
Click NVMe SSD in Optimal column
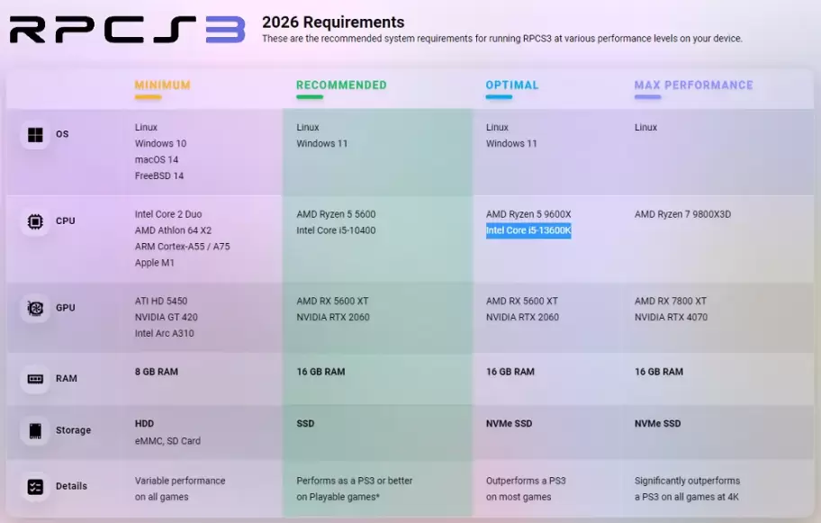[509, 423]
